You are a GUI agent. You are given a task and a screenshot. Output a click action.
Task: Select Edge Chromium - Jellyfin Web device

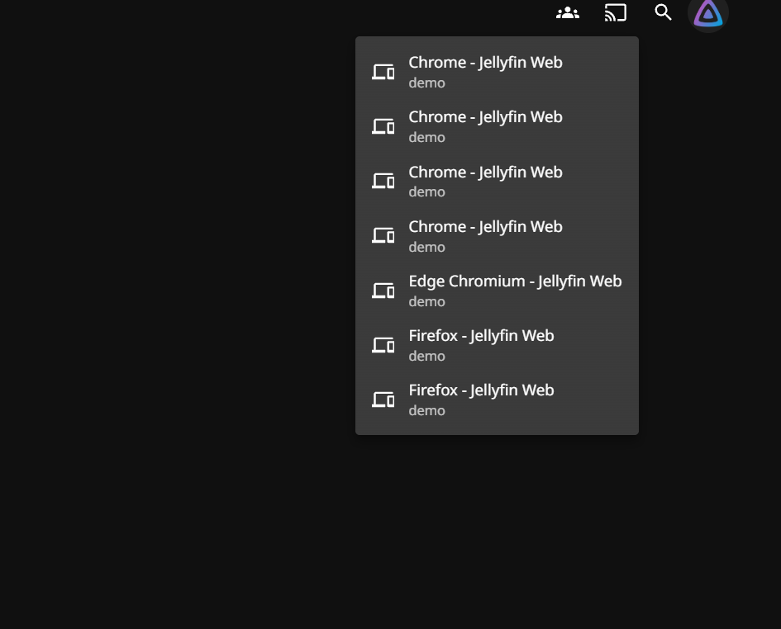497,291
